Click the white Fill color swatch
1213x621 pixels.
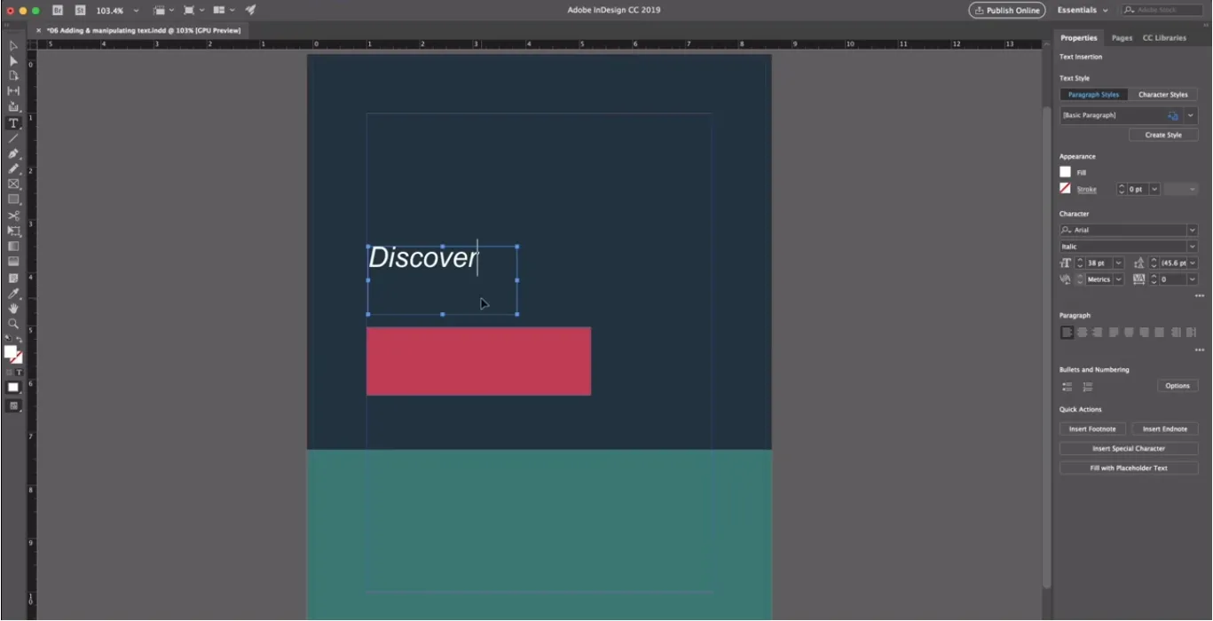pyautogui.click(x=1065, y=172)
